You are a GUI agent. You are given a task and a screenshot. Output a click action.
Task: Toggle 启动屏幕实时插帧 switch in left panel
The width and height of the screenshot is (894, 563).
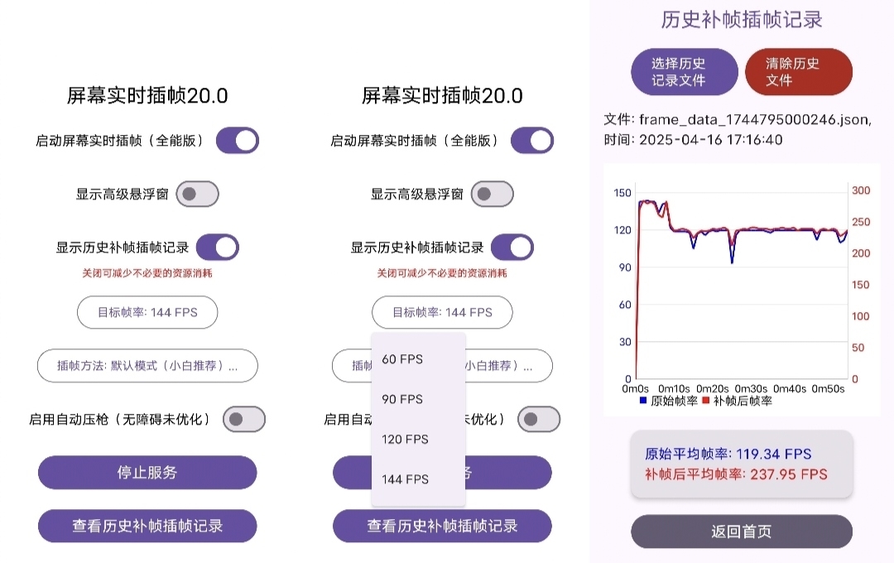[238, 140]
